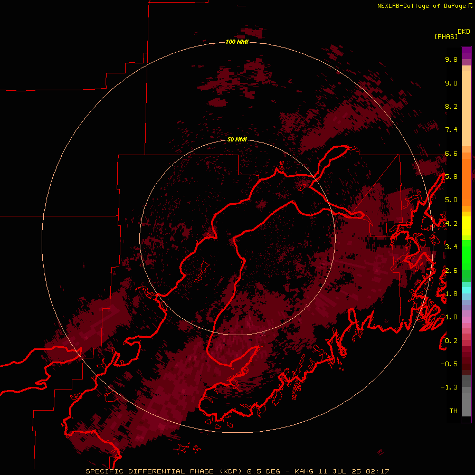This screenshot has height=475, width=475.
Task: Click the 7.4 scale value
Action: (451, 130)
